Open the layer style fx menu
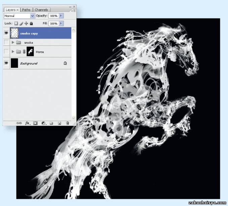The height and width of the screenshot is (206, 228). (x=28, y=123)
